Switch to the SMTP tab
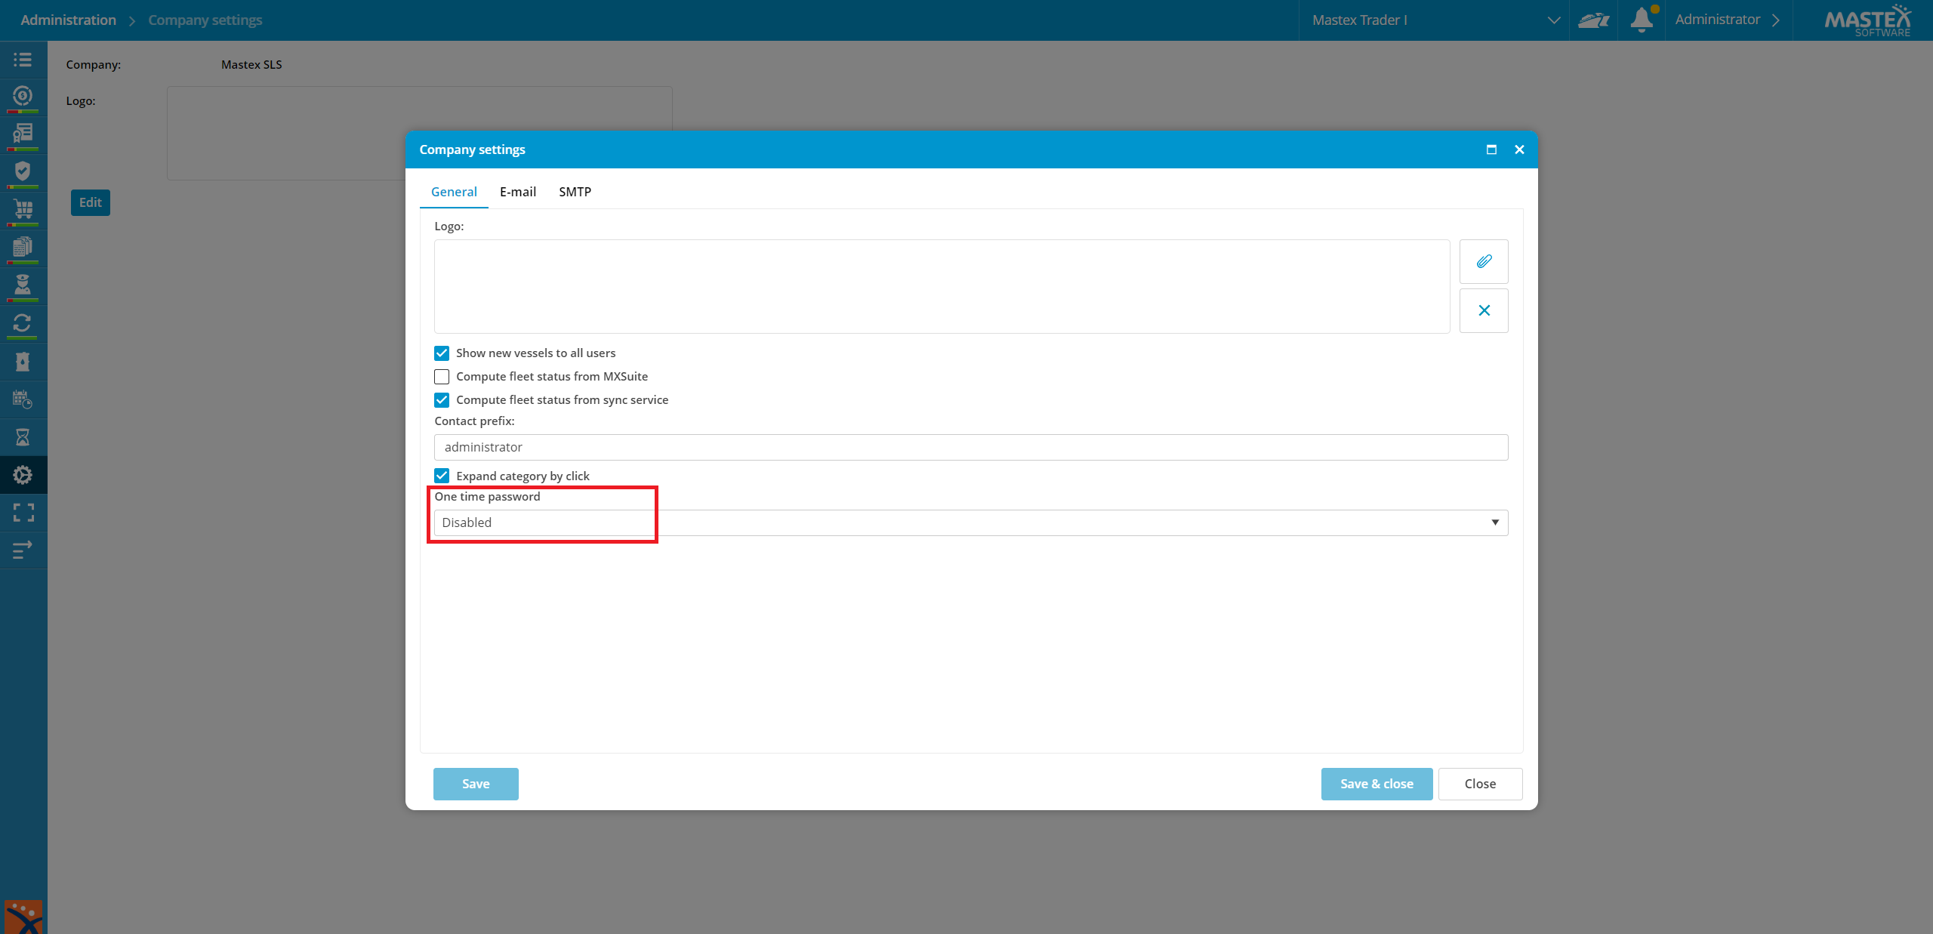The width and height of the screenshot is (1933, 934). tap(575, 192)
